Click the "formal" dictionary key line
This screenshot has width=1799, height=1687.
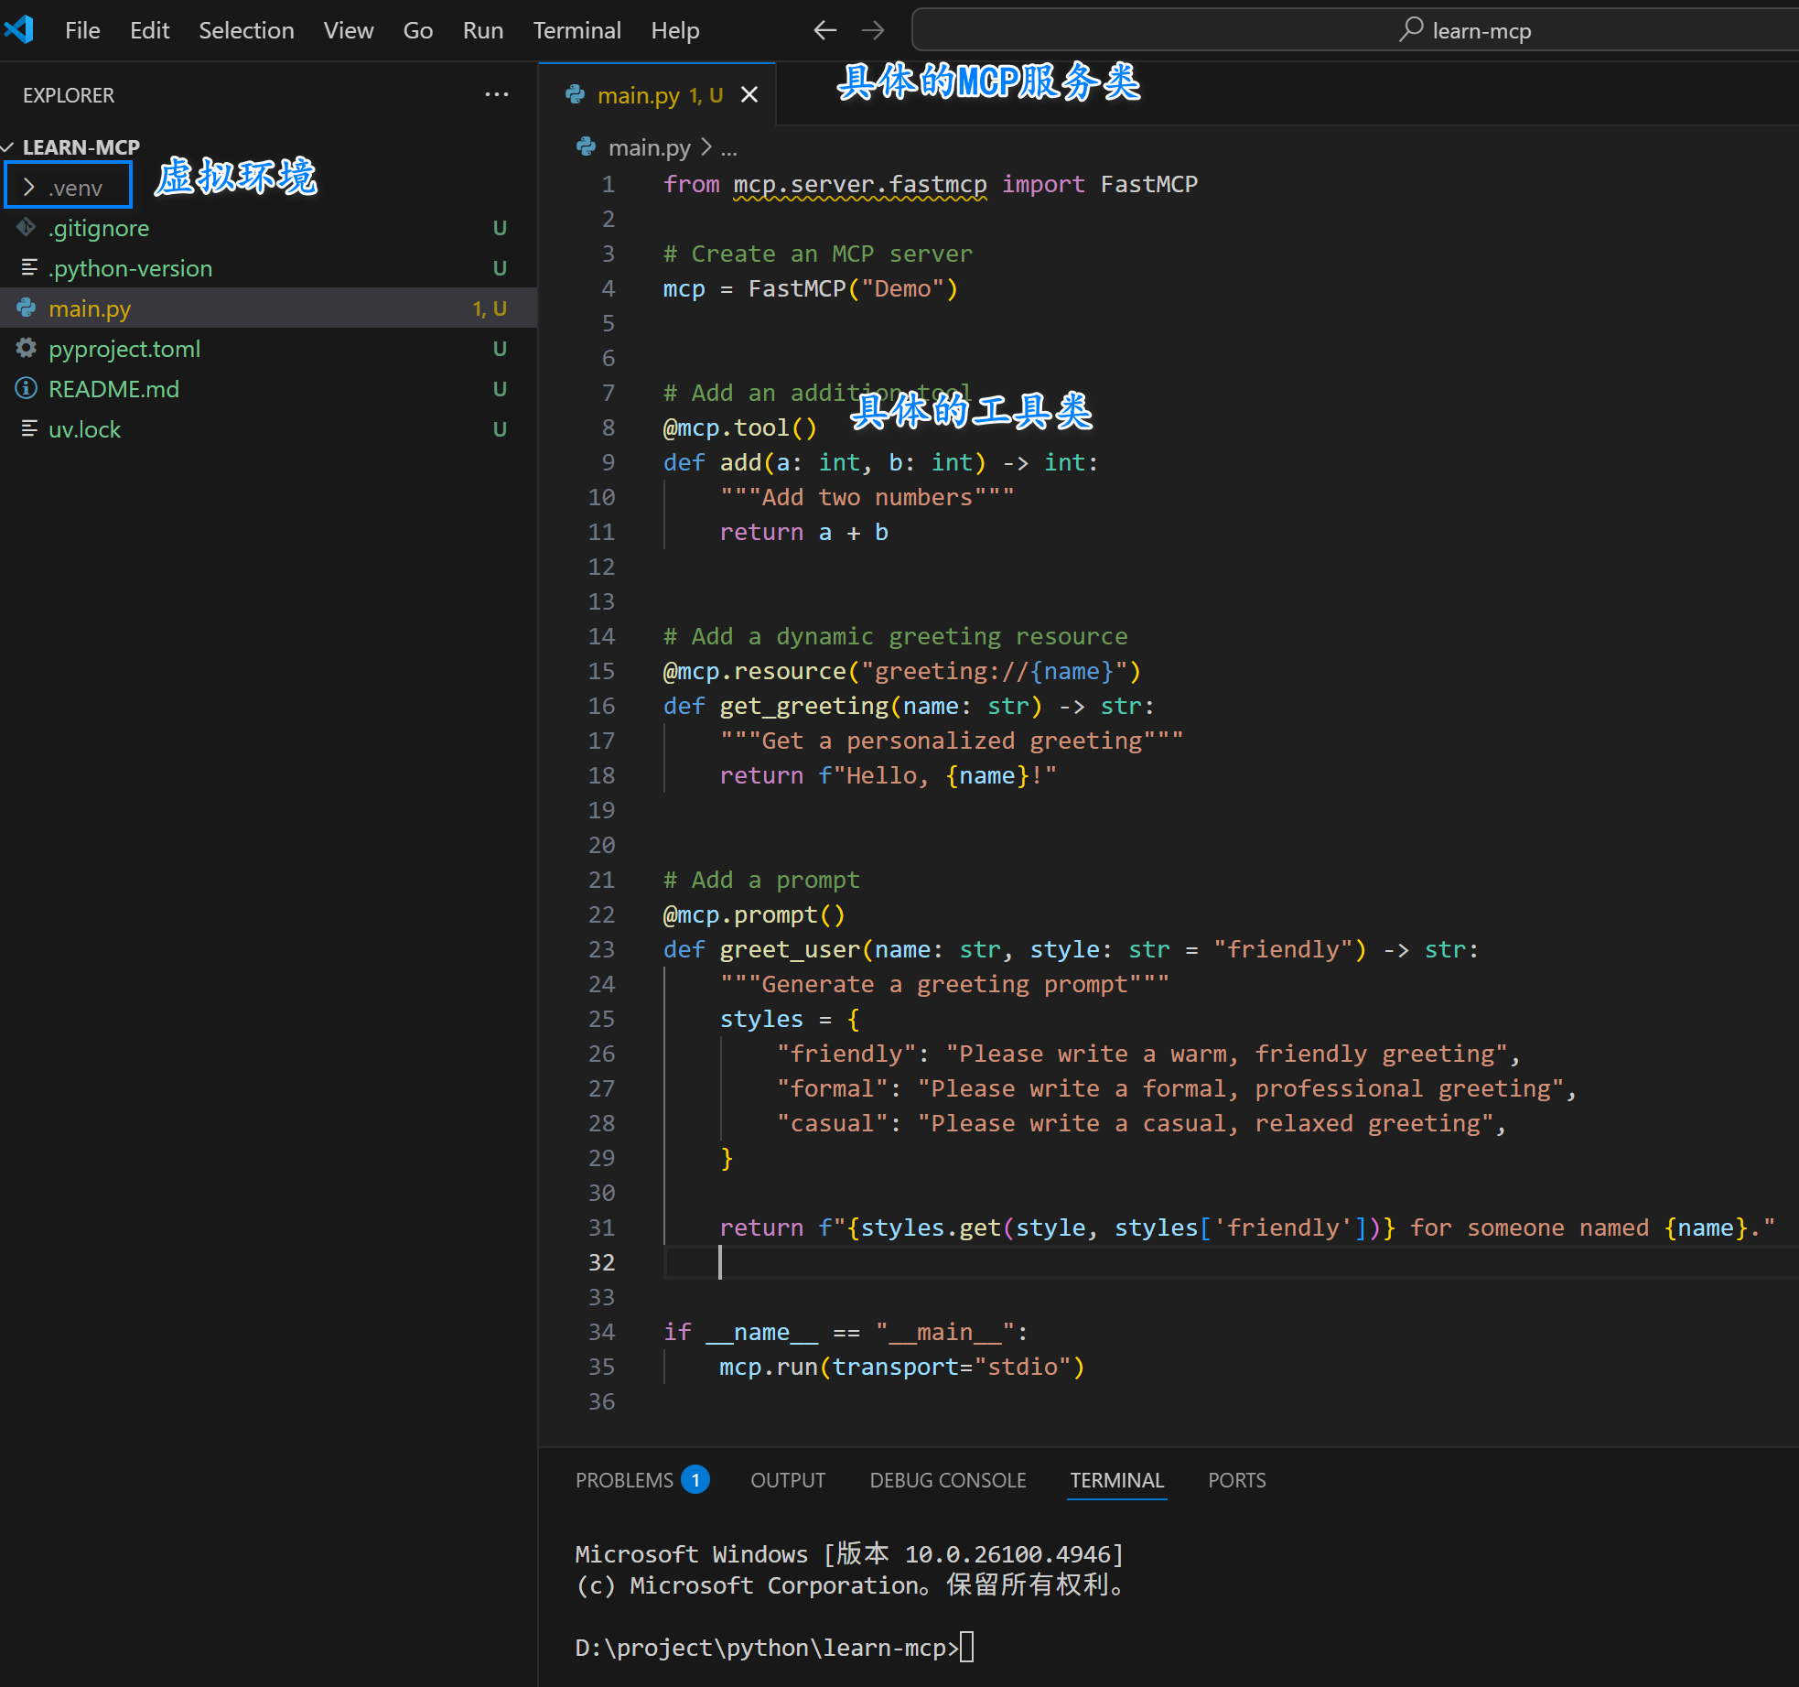coord(1177,1088)
